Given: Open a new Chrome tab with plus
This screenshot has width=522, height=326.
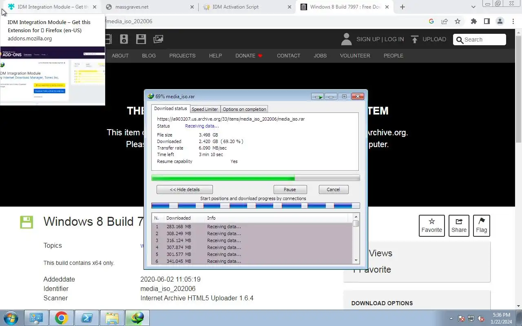Looking at the screenshot, I should [x=403, y=7].
